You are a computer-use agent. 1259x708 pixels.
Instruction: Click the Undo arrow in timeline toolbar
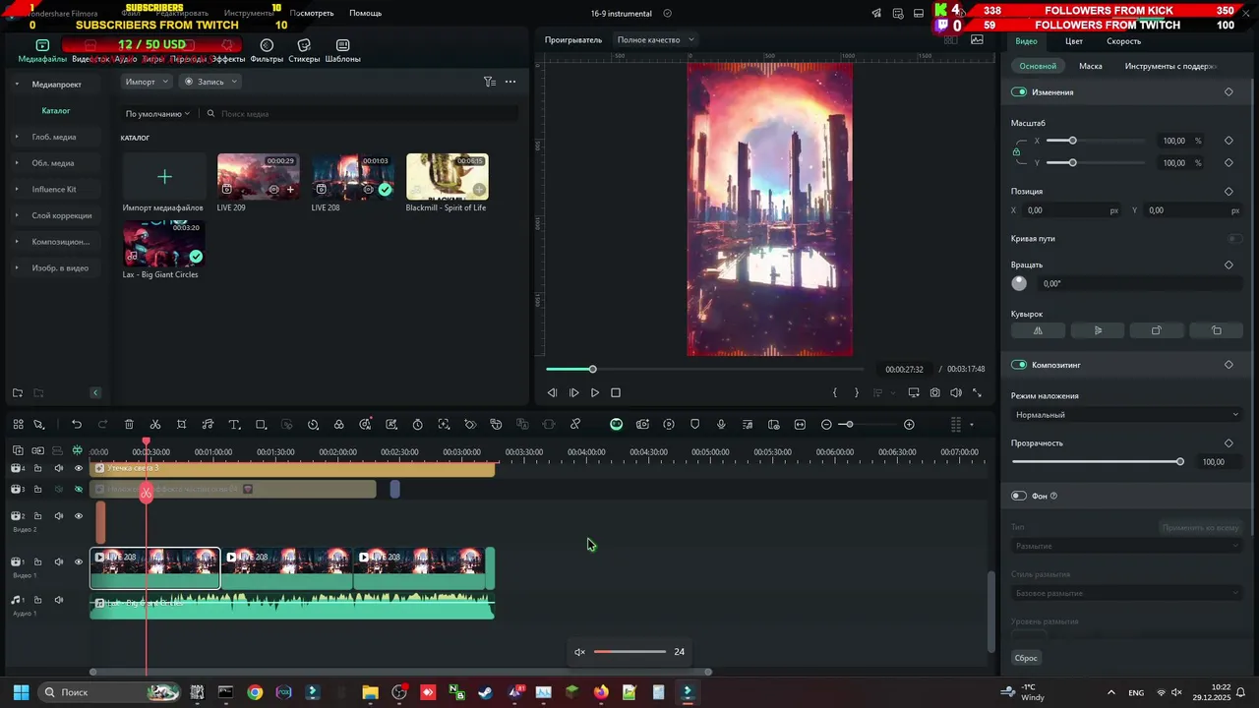(x=77, y=425)
